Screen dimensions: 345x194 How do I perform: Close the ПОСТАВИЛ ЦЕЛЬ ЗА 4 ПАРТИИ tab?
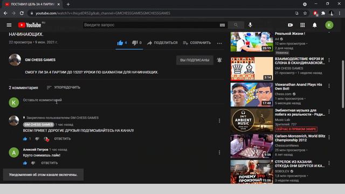click(x=59, y=4)
